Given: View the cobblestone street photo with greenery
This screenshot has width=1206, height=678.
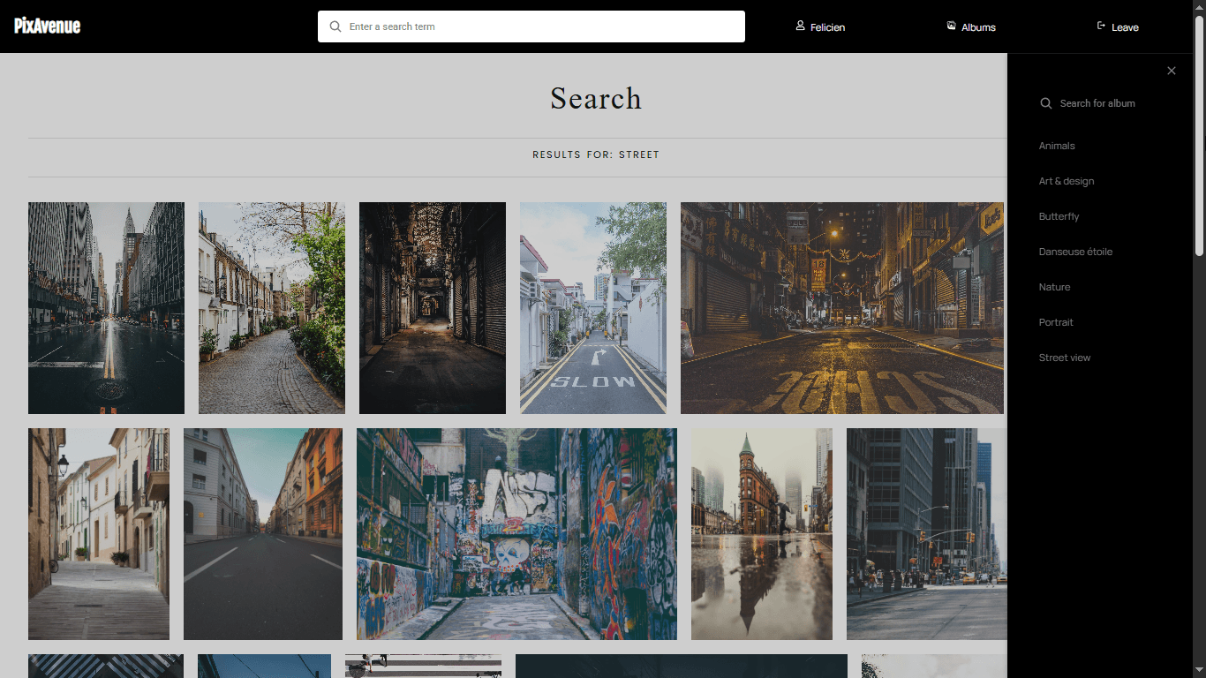Looking at the screenshot, I should click(272, 308).
